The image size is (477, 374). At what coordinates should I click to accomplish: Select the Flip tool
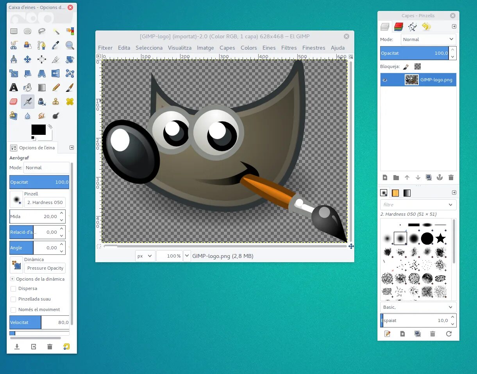pyautogui.click(x=56, y=73)
